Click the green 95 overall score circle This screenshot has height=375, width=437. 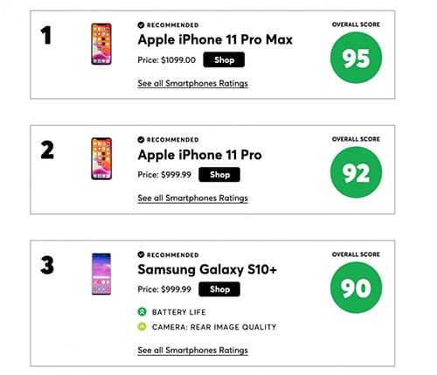(356, 58)
